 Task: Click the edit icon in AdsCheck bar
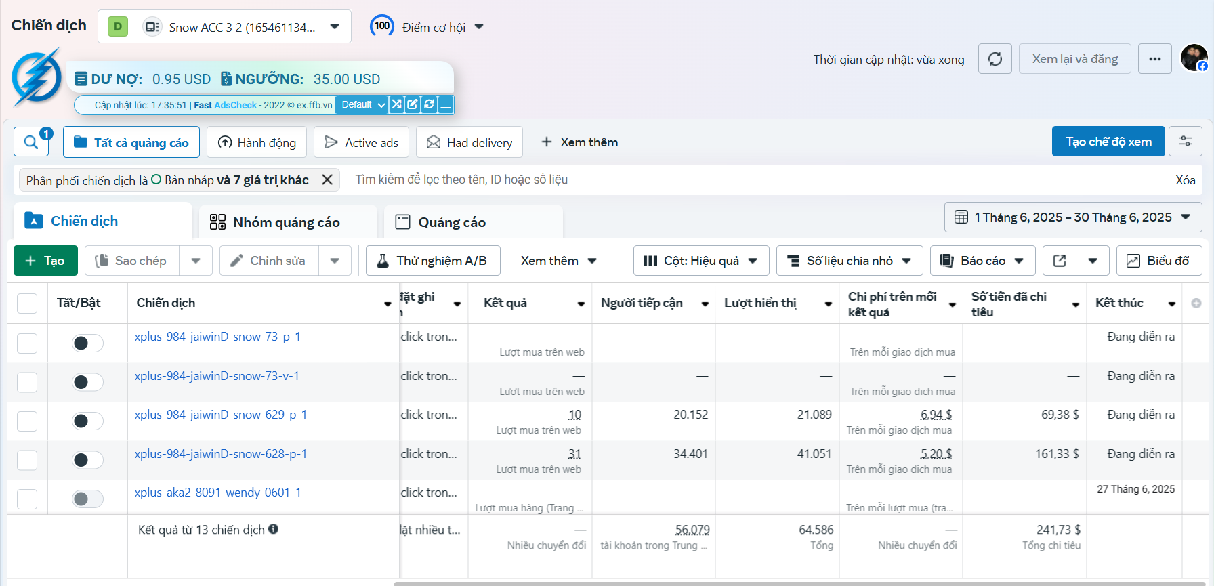[413, 104]
